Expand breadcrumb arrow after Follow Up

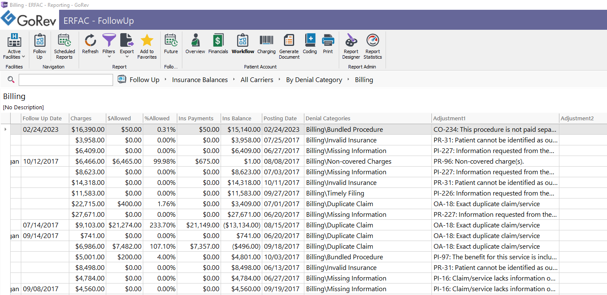tap(166, 79)
